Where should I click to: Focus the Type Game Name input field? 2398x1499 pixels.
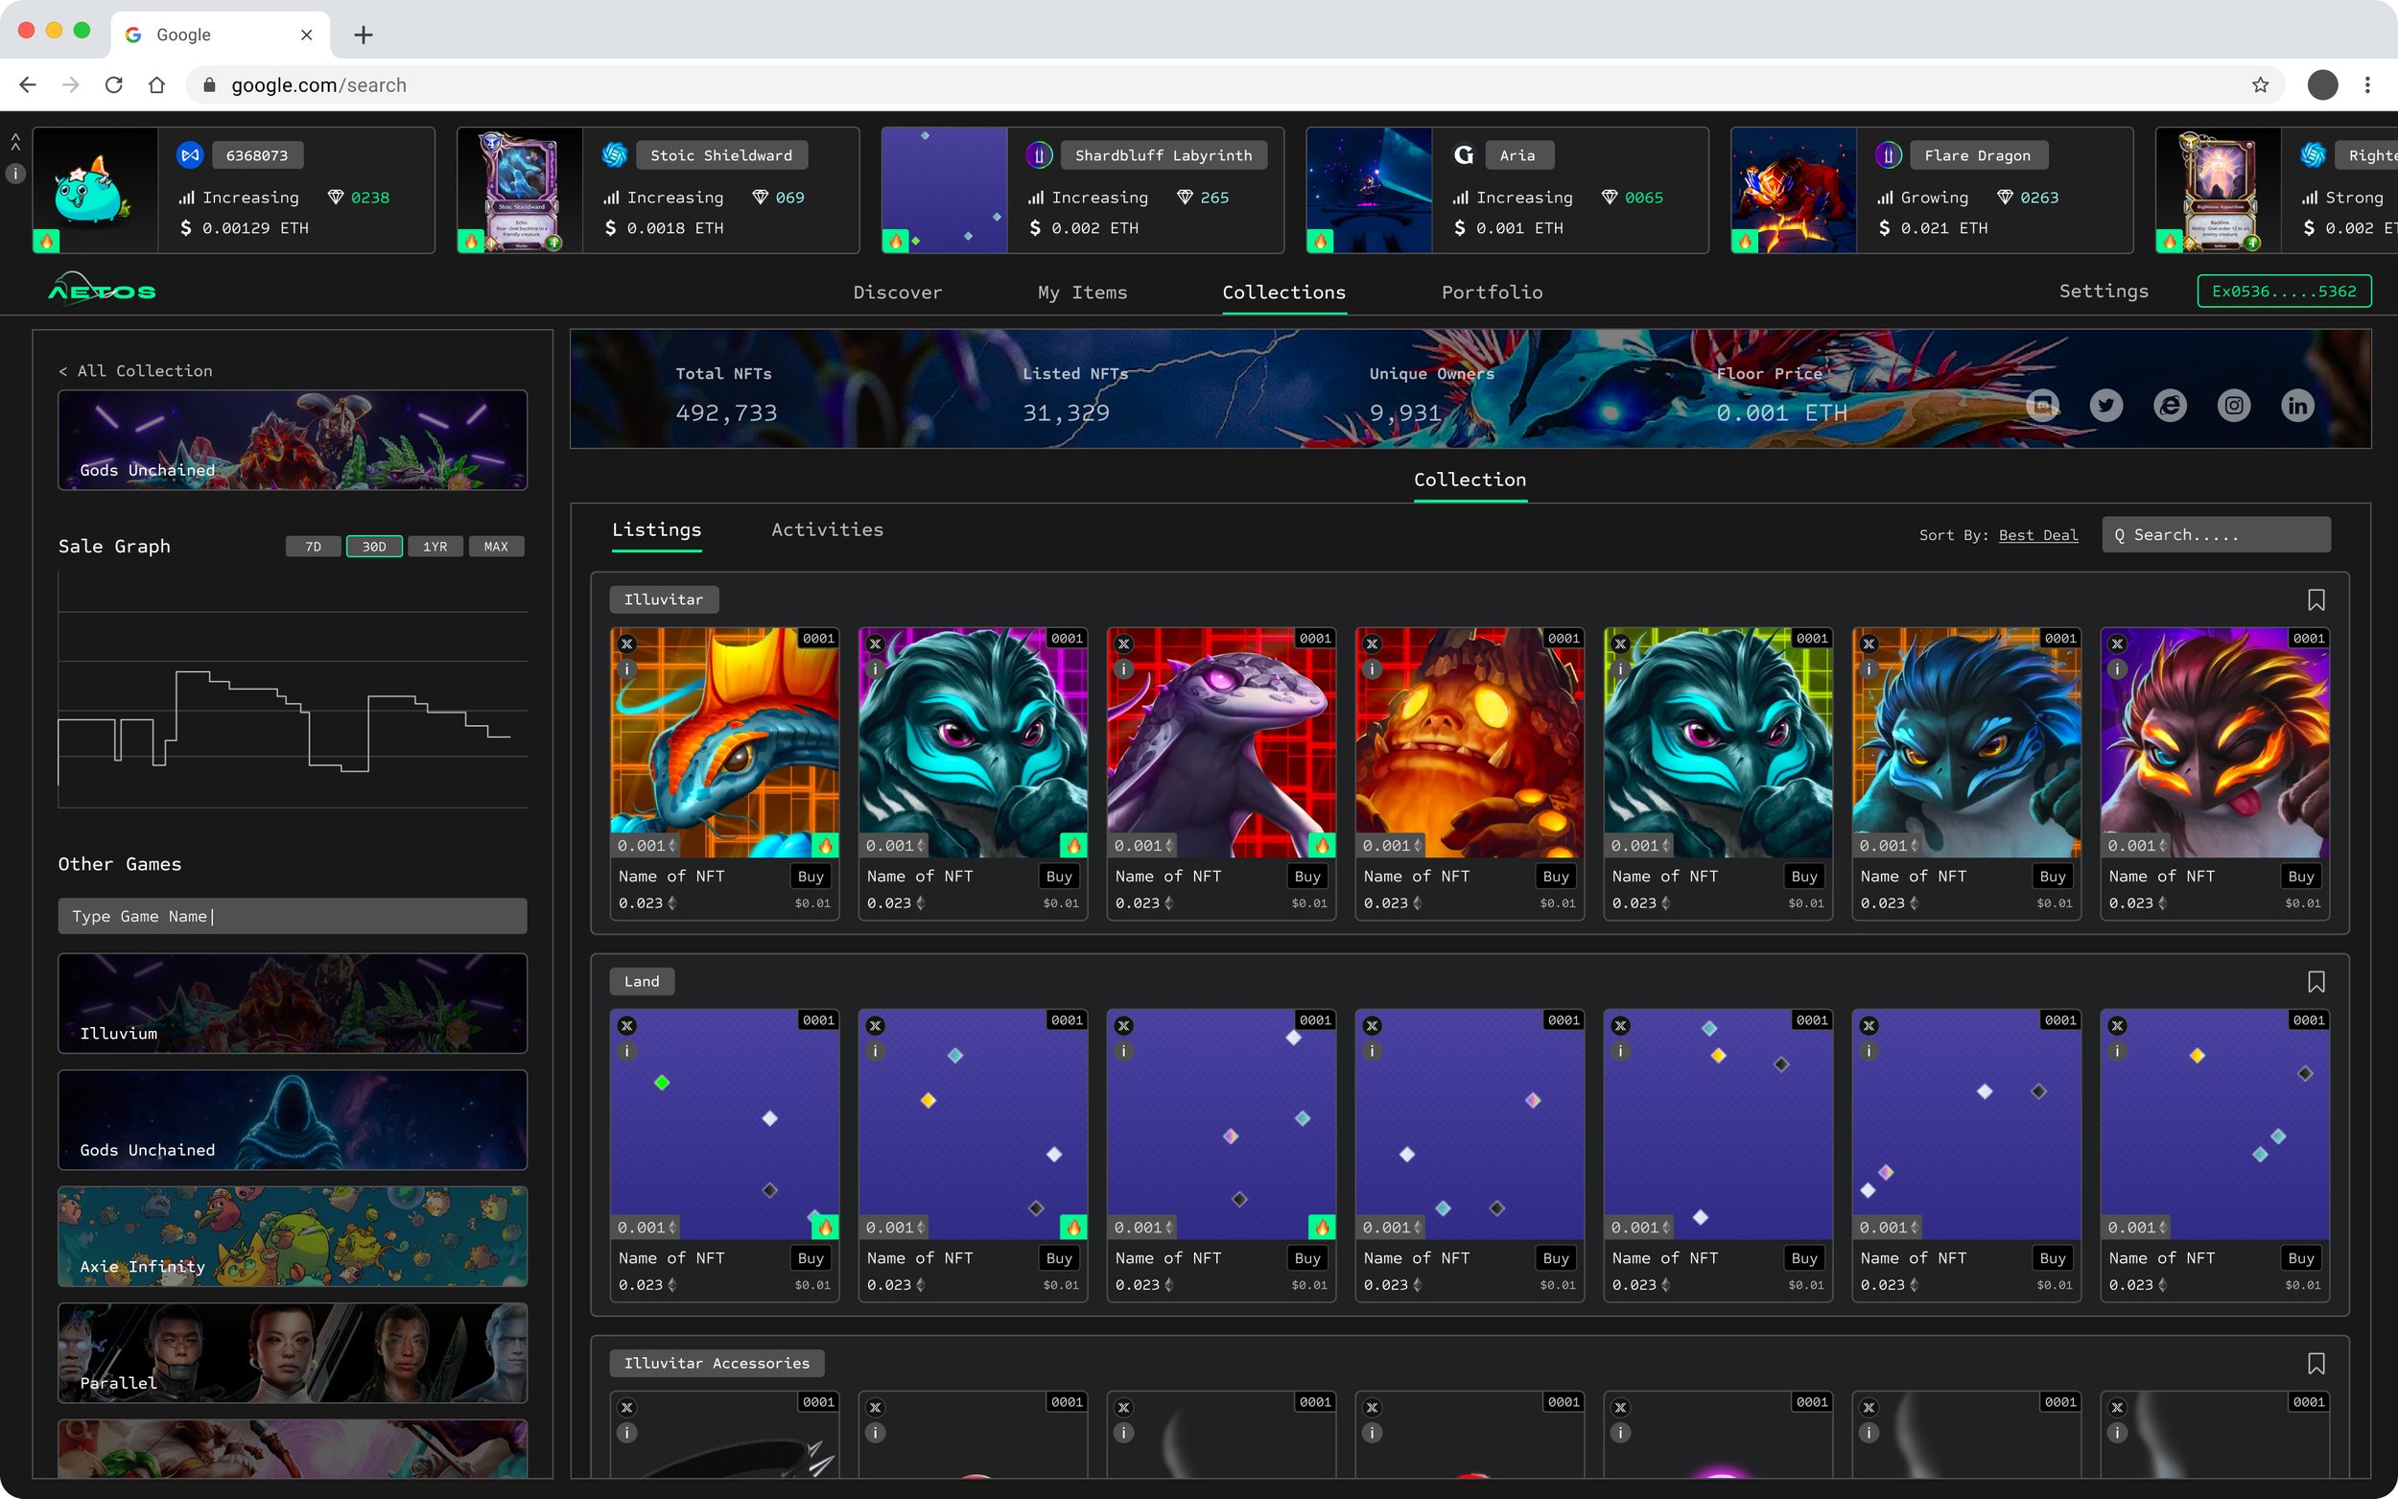[293, 916]
